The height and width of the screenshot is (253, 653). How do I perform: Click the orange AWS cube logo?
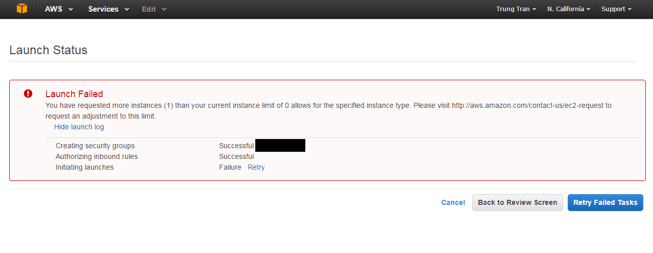pyautogui.click(x=22, y=9)
